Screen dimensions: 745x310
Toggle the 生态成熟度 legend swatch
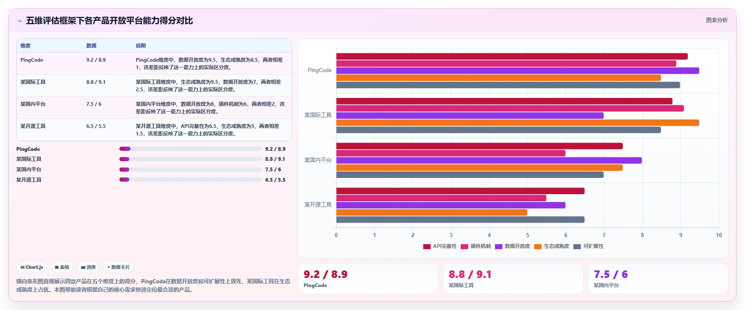[x=538, y=246]
